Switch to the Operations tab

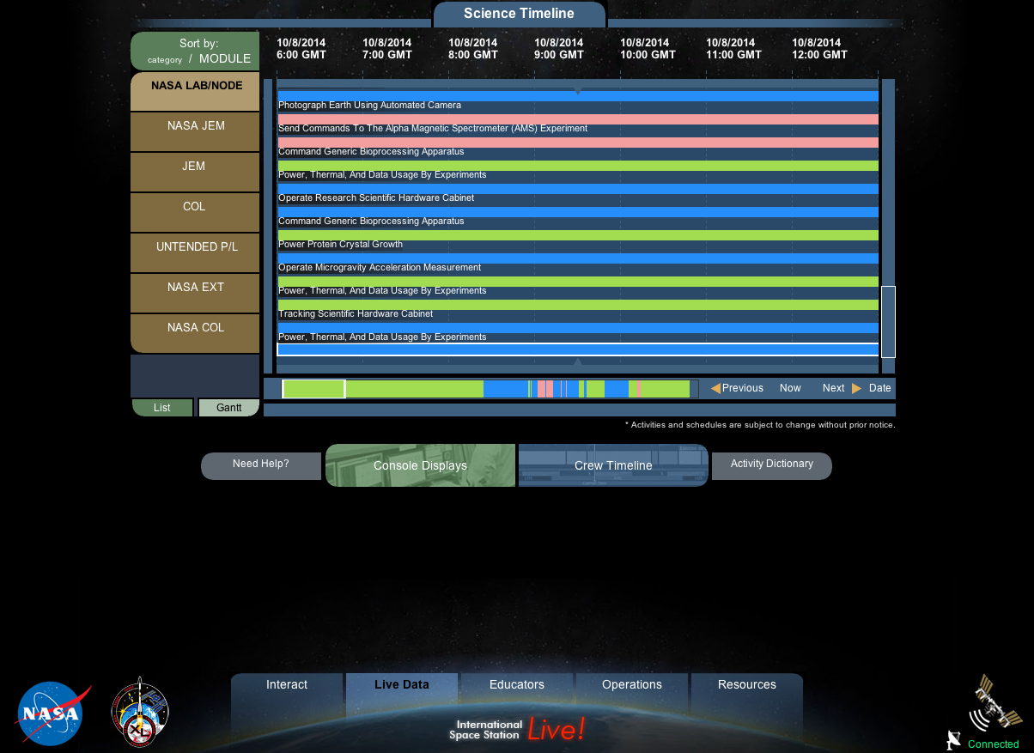point(631,684)
